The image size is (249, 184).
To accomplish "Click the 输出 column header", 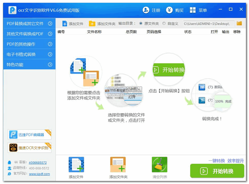I will 226,32.
